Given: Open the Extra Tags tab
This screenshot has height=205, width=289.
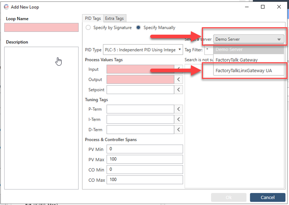Looking at the screenshot, I should [x=115, y=18].
